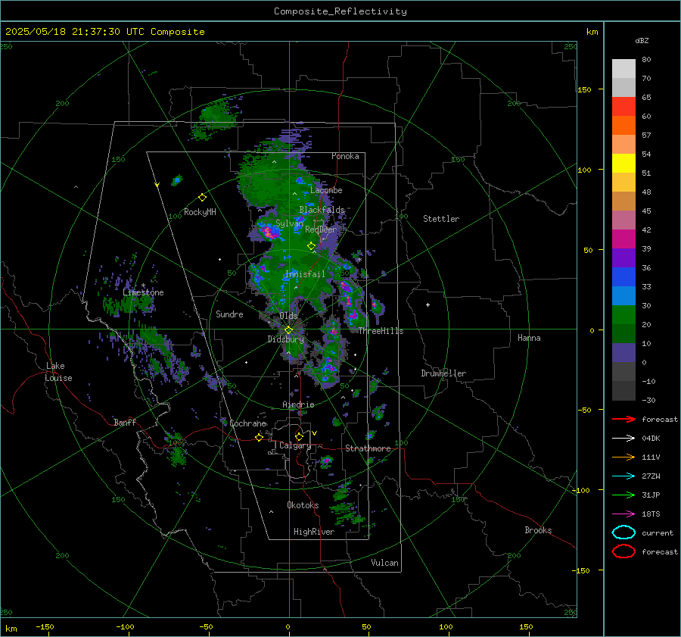The image size is (681, 637).
Task: Click the Didsbury map label
Action: (285, 339)
